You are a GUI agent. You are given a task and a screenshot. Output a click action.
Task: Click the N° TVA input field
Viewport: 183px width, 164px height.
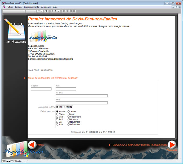click(82, 96)
